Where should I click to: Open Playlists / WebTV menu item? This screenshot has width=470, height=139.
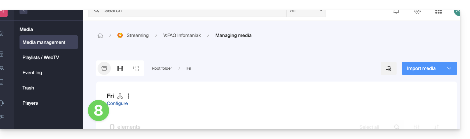(x=41, y=57)
